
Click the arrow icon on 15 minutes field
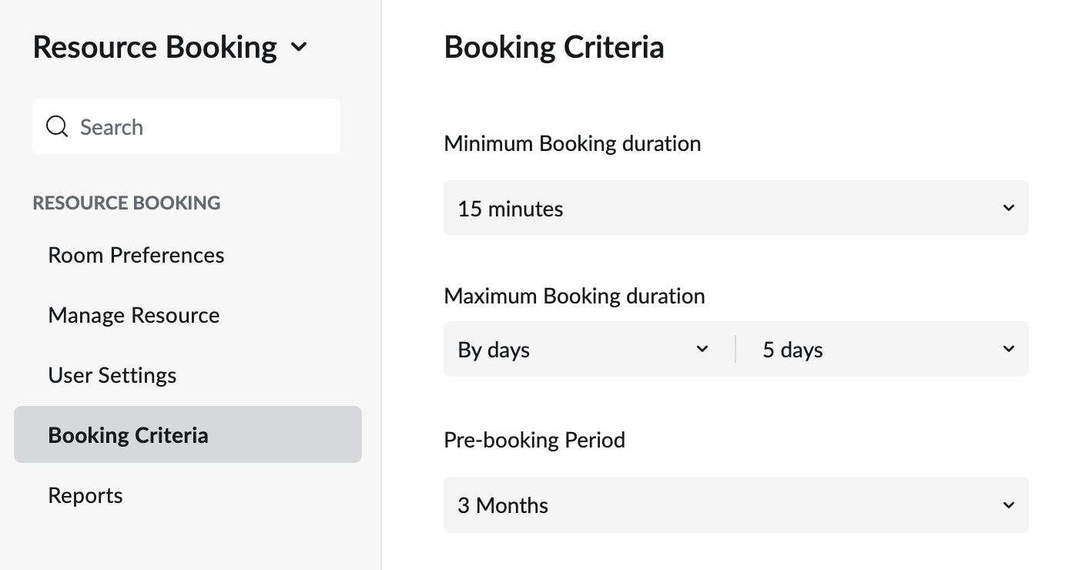1008,208
